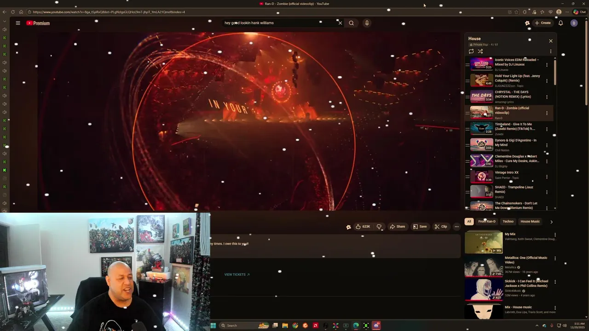The image size is (589, 331).
Task: Click the Share button
Action: pyautogui.click(x=397, y=227)
